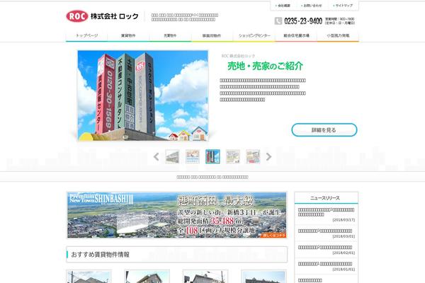Click the telephone icon beside 0235-23-9400
The image size is (425, 283).
point(278,21)
